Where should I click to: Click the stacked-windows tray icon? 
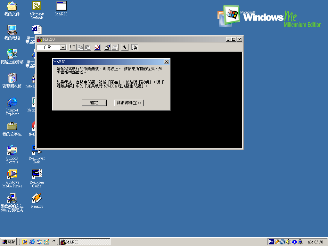[x=283, y=242]
